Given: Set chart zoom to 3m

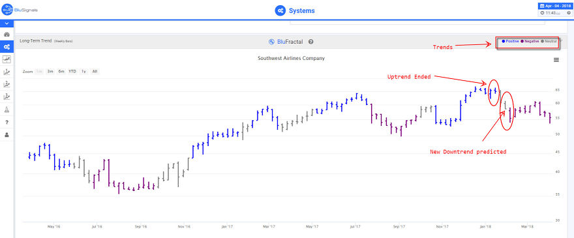Looking at the screenshot, I should 50,72.
